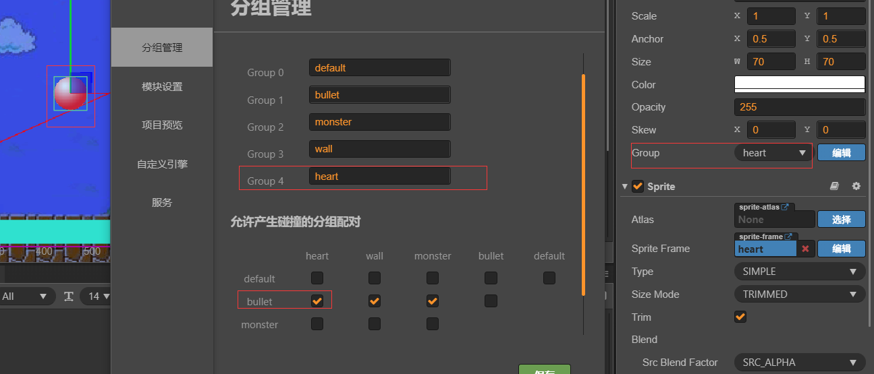Click the Skew Y input field
The width and height of the screenshot is (874, 374).
tap(841, 130)
